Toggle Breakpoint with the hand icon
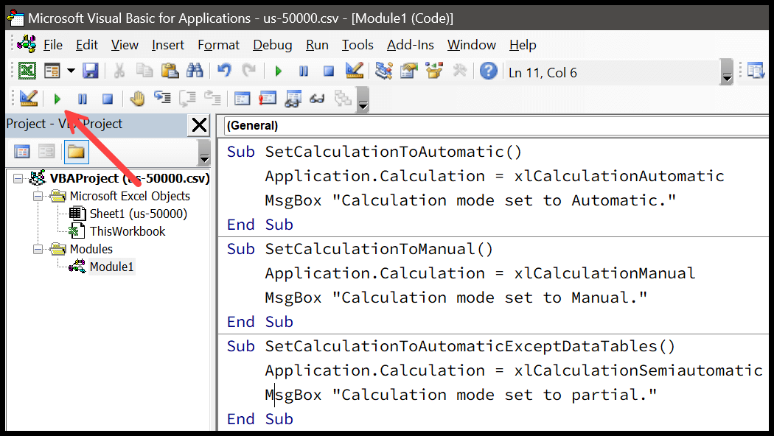This screenshot has height=436, width=774. point(137,99)
